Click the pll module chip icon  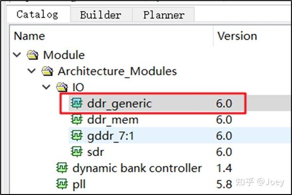(x=62, y=184)
